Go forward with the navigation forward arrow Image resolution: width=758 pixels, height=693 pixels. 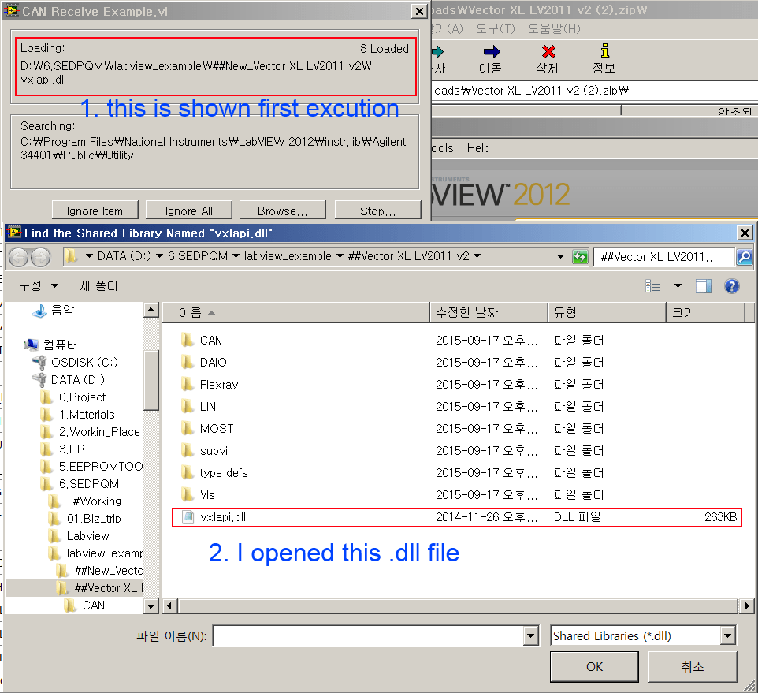tap(41, 257)
